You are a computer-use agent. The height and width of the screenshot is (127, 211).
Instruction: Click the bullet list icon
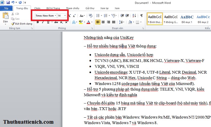98,15
